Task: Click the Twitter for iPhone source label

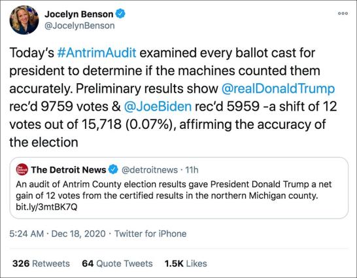Action: [150, 234]
